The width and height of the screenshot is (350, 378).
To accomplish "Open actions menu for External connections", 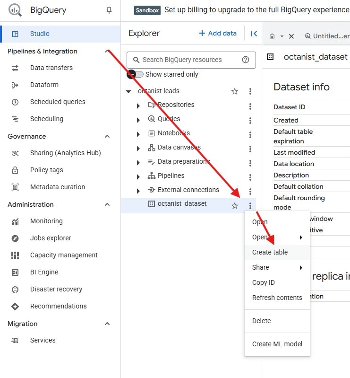I will (x=250, y=192).
